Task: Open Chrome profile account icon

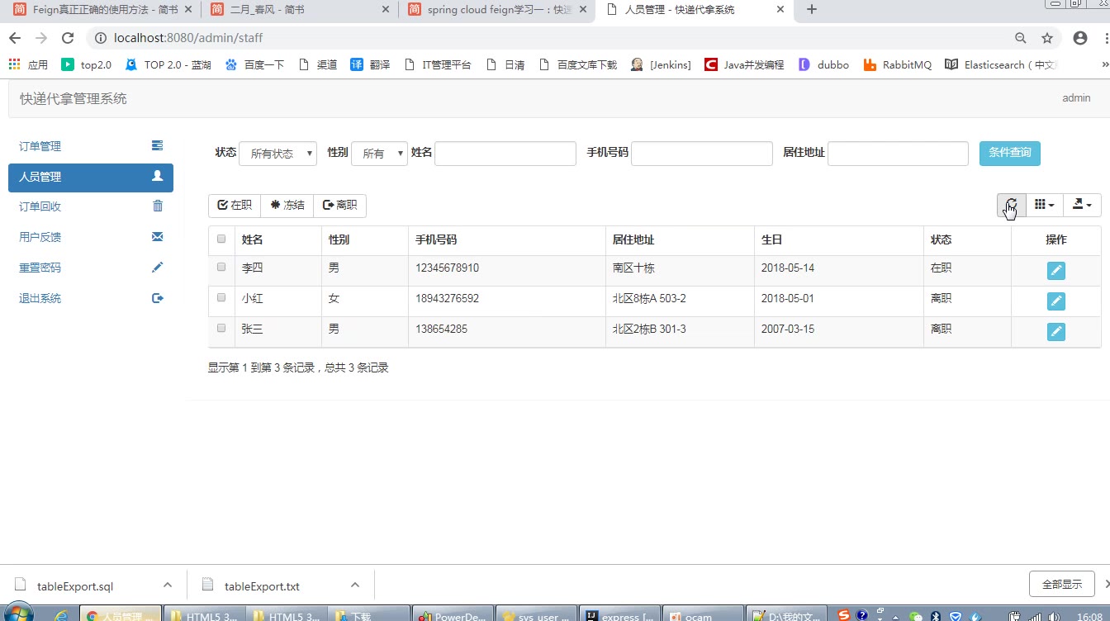Action: (x=1079, y=38)
